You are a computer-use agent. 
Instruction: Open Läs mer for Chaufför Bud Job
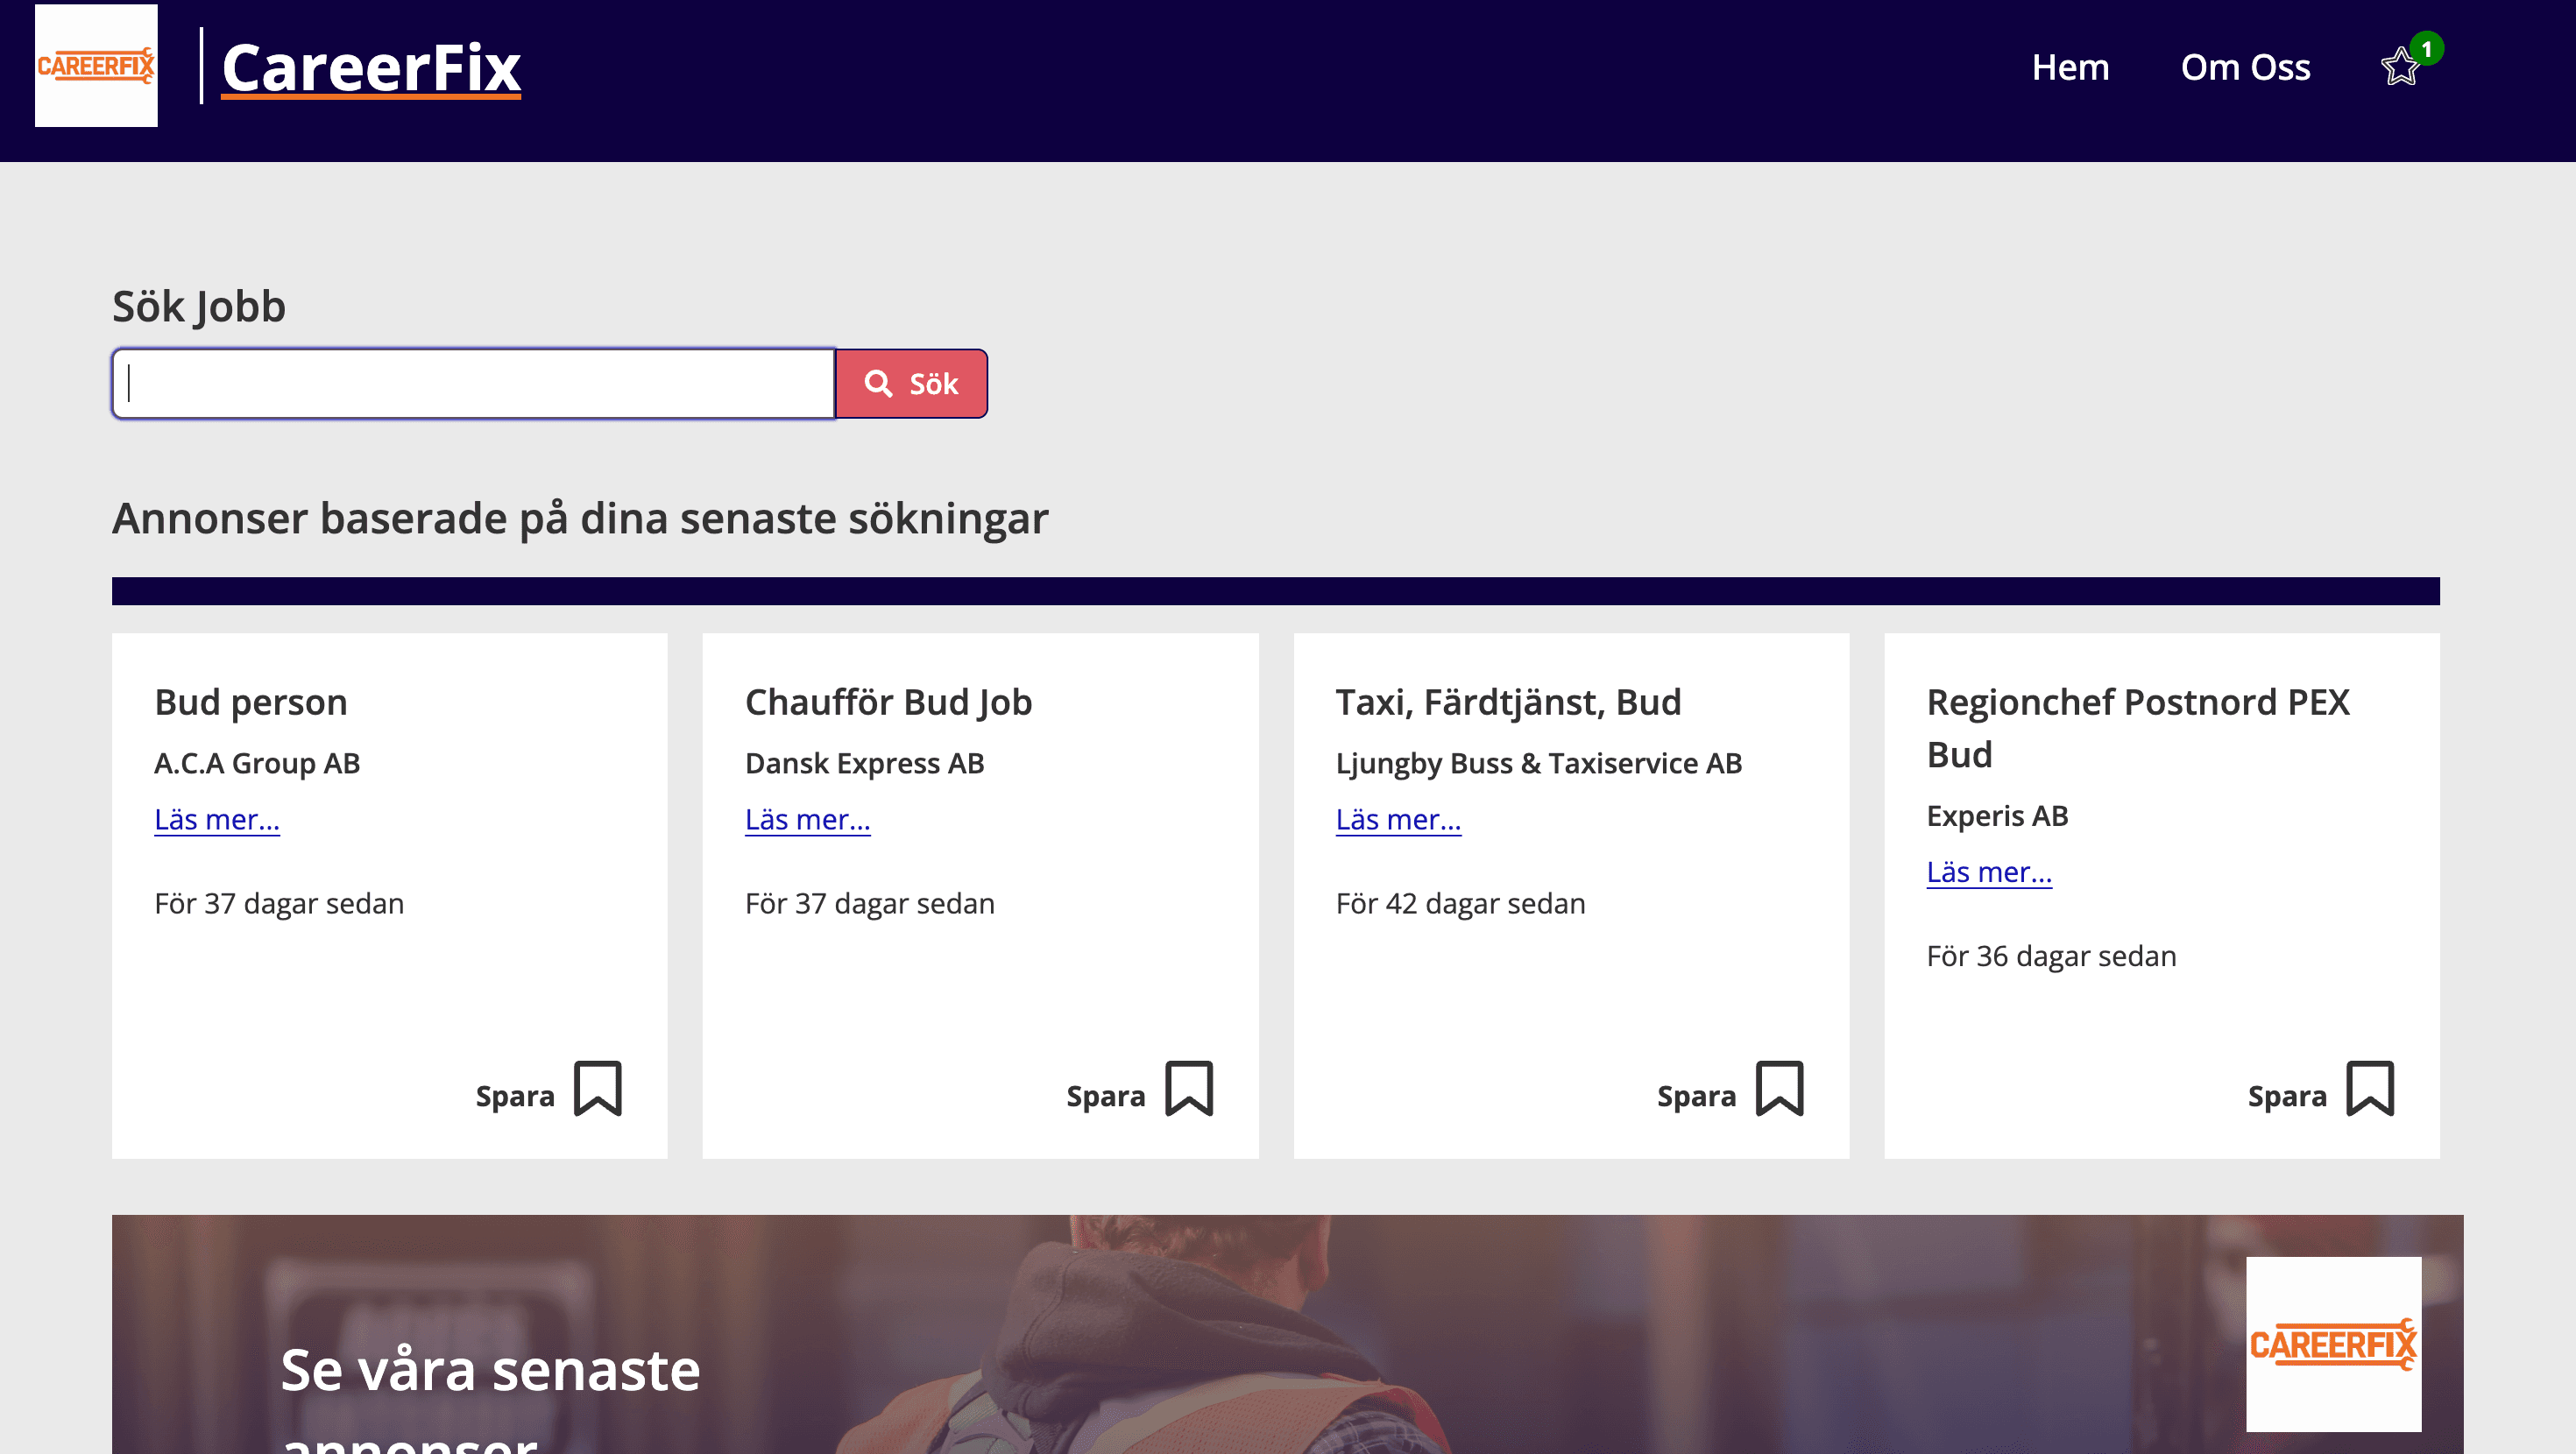click(x=808, y=819)
